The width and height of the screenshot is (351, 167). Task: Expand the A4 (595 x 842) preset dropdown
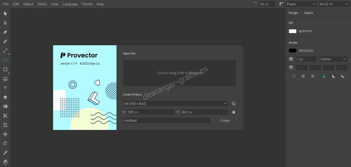175,103
